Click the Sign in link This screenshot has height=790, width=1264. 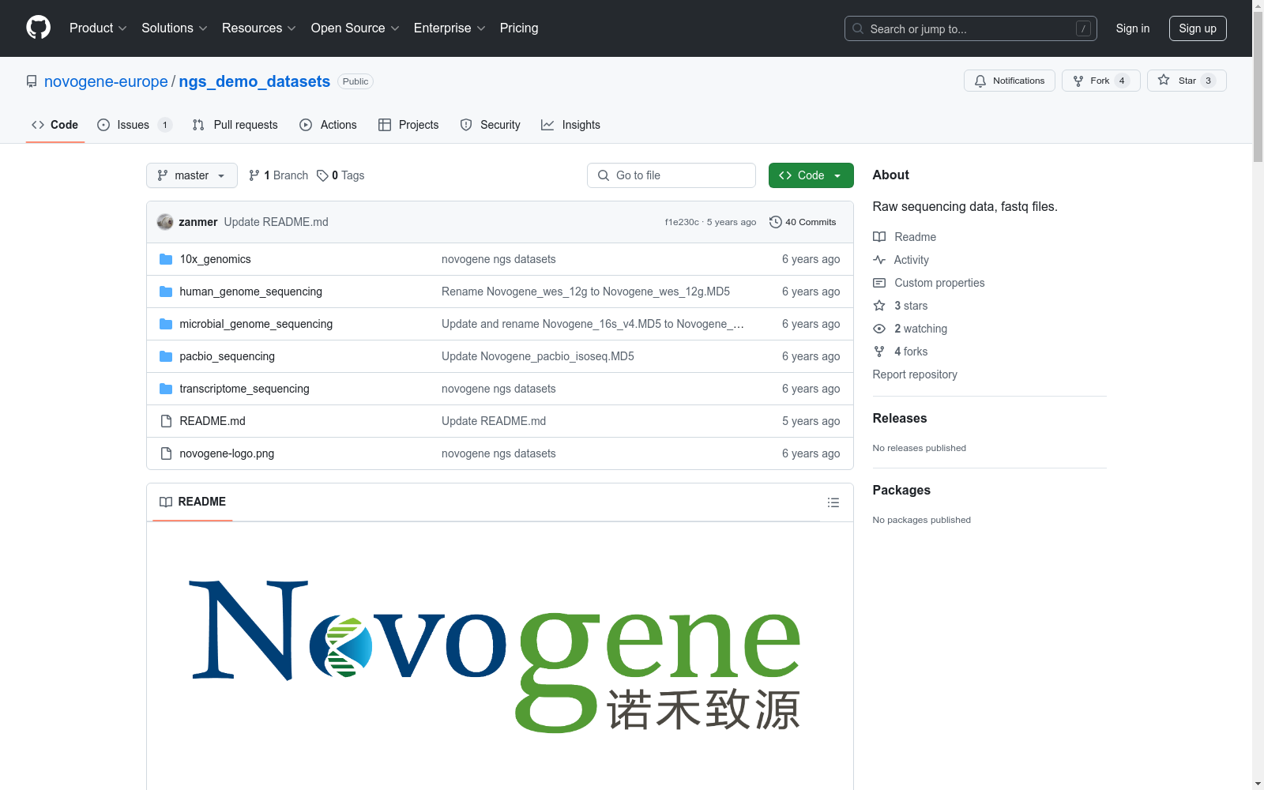tap(1133, 28)
